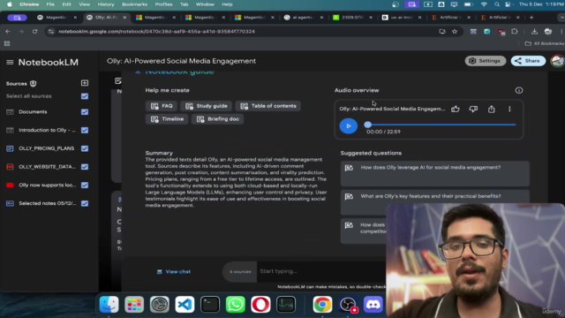
Task: Open a new browser tab
Action: coord(531,18)
